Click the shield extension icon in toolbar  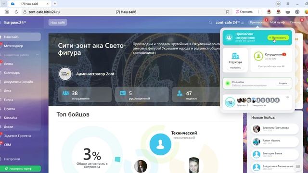click(x=297, y=12)
